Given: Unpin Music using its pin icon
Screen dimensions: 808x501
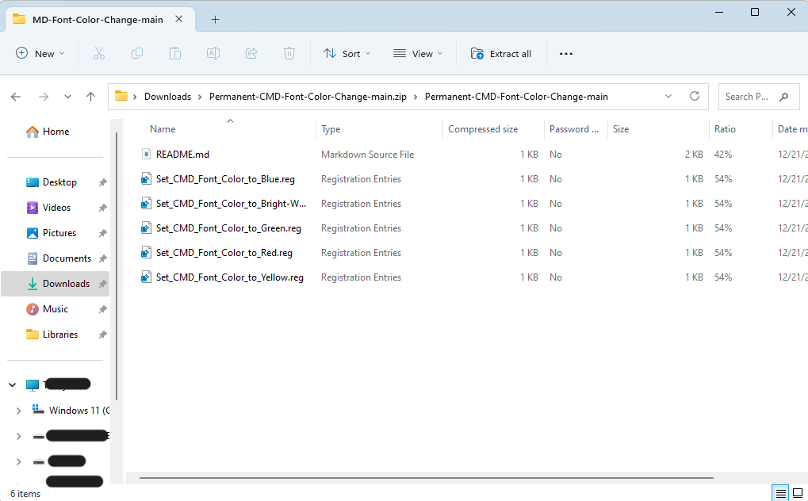Looking at the screenshot, I should (102, 308).
